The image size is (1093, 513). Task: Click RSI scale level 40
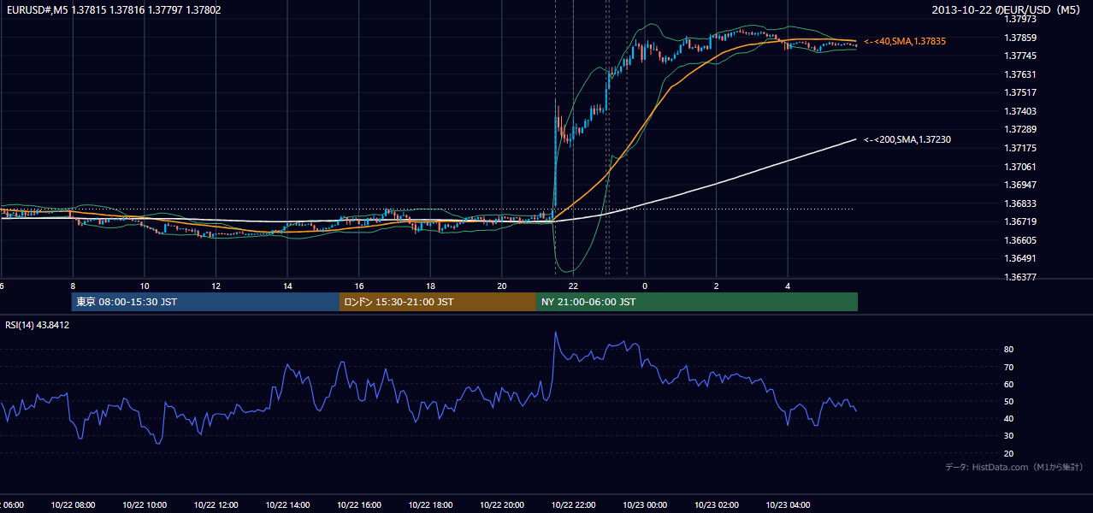[x=1008, y=418]
